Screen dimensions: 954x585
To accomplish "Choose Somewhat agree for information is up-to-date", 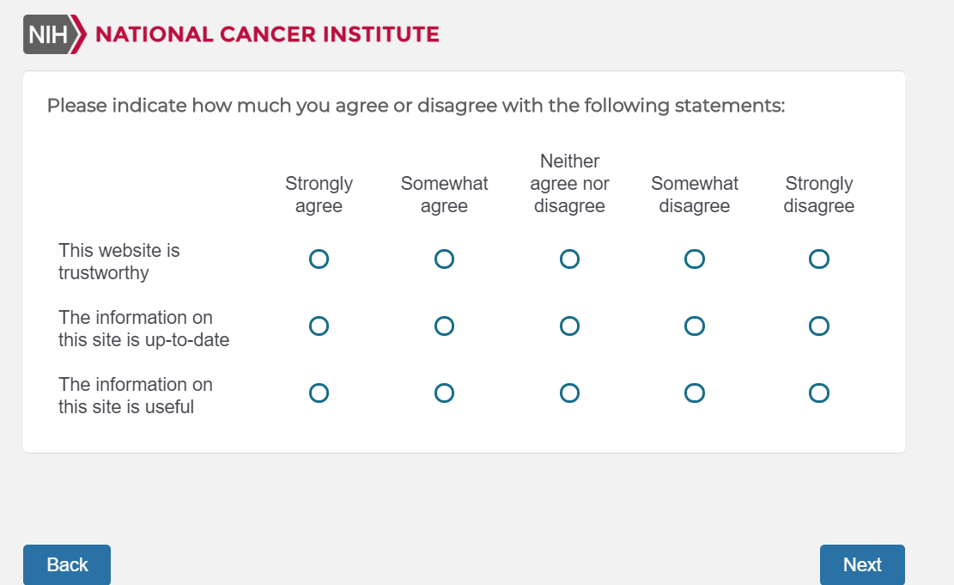I will click(x=444, y=326).
